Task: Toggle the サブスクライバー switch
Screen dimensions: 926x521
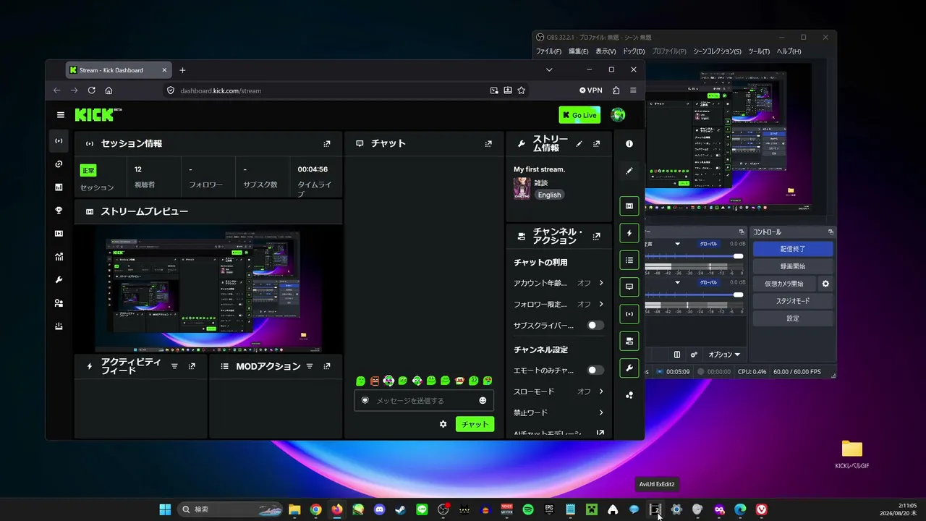Action: 595,326
